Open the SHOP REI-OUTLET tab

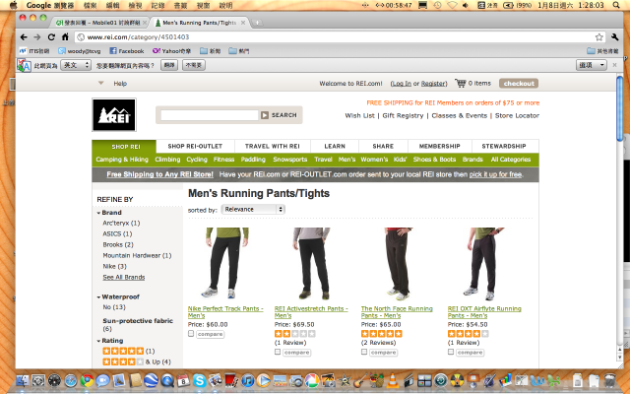(195, 147)
